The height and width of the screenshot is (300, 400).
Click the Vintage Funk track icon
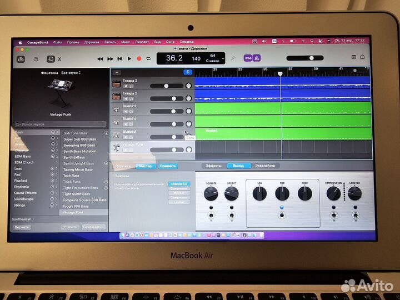pyautogui.click(x=116, y=148)
